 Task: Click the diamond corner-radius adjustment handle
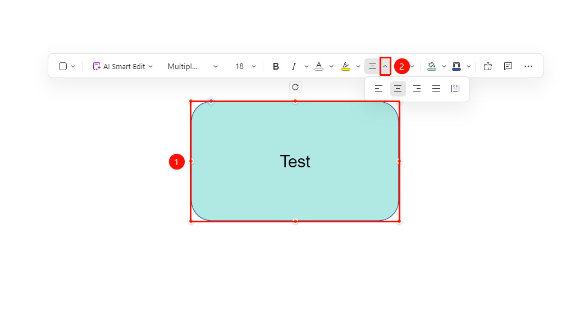point(211,101)
